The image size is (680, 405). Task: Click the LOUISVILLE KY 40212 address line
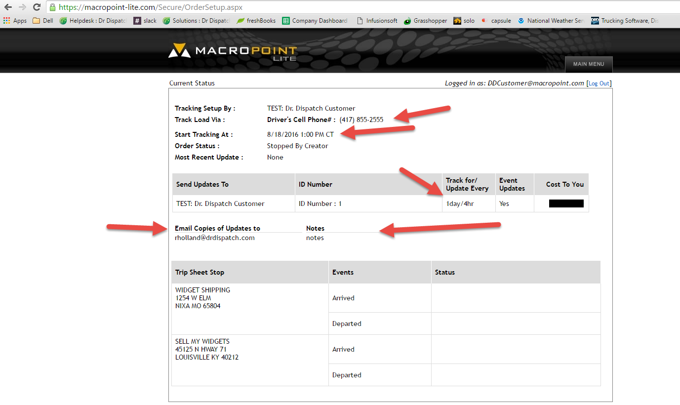tap(207, 357)
